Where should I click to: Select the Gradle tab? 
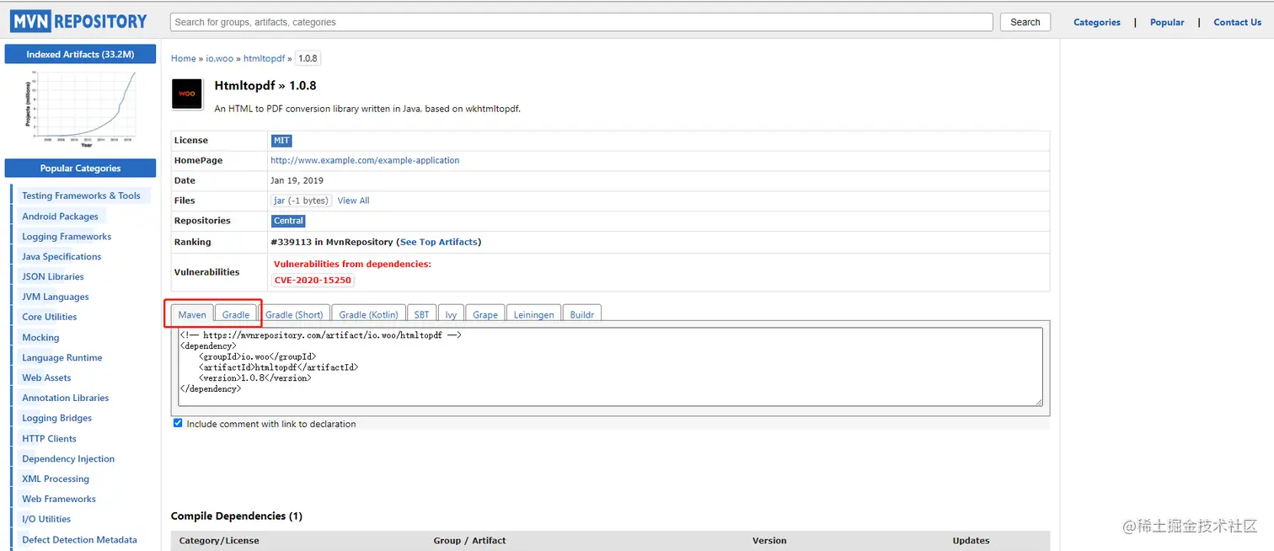click(236, 314)
